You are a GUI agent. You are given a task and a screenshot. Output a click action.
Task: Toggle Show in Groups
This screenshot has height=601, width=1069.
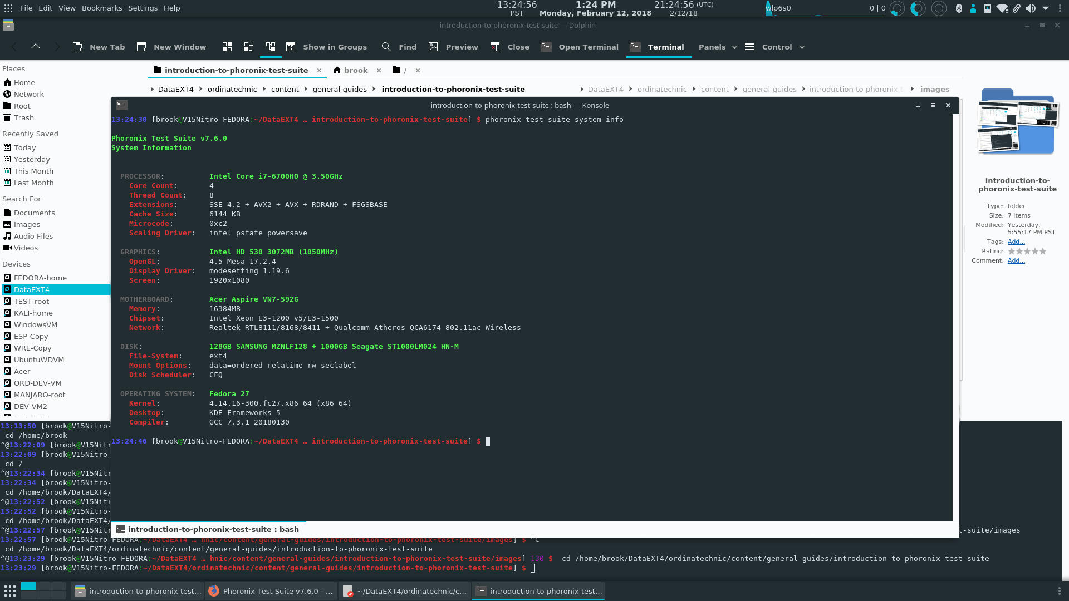click(x=327, y=47)
